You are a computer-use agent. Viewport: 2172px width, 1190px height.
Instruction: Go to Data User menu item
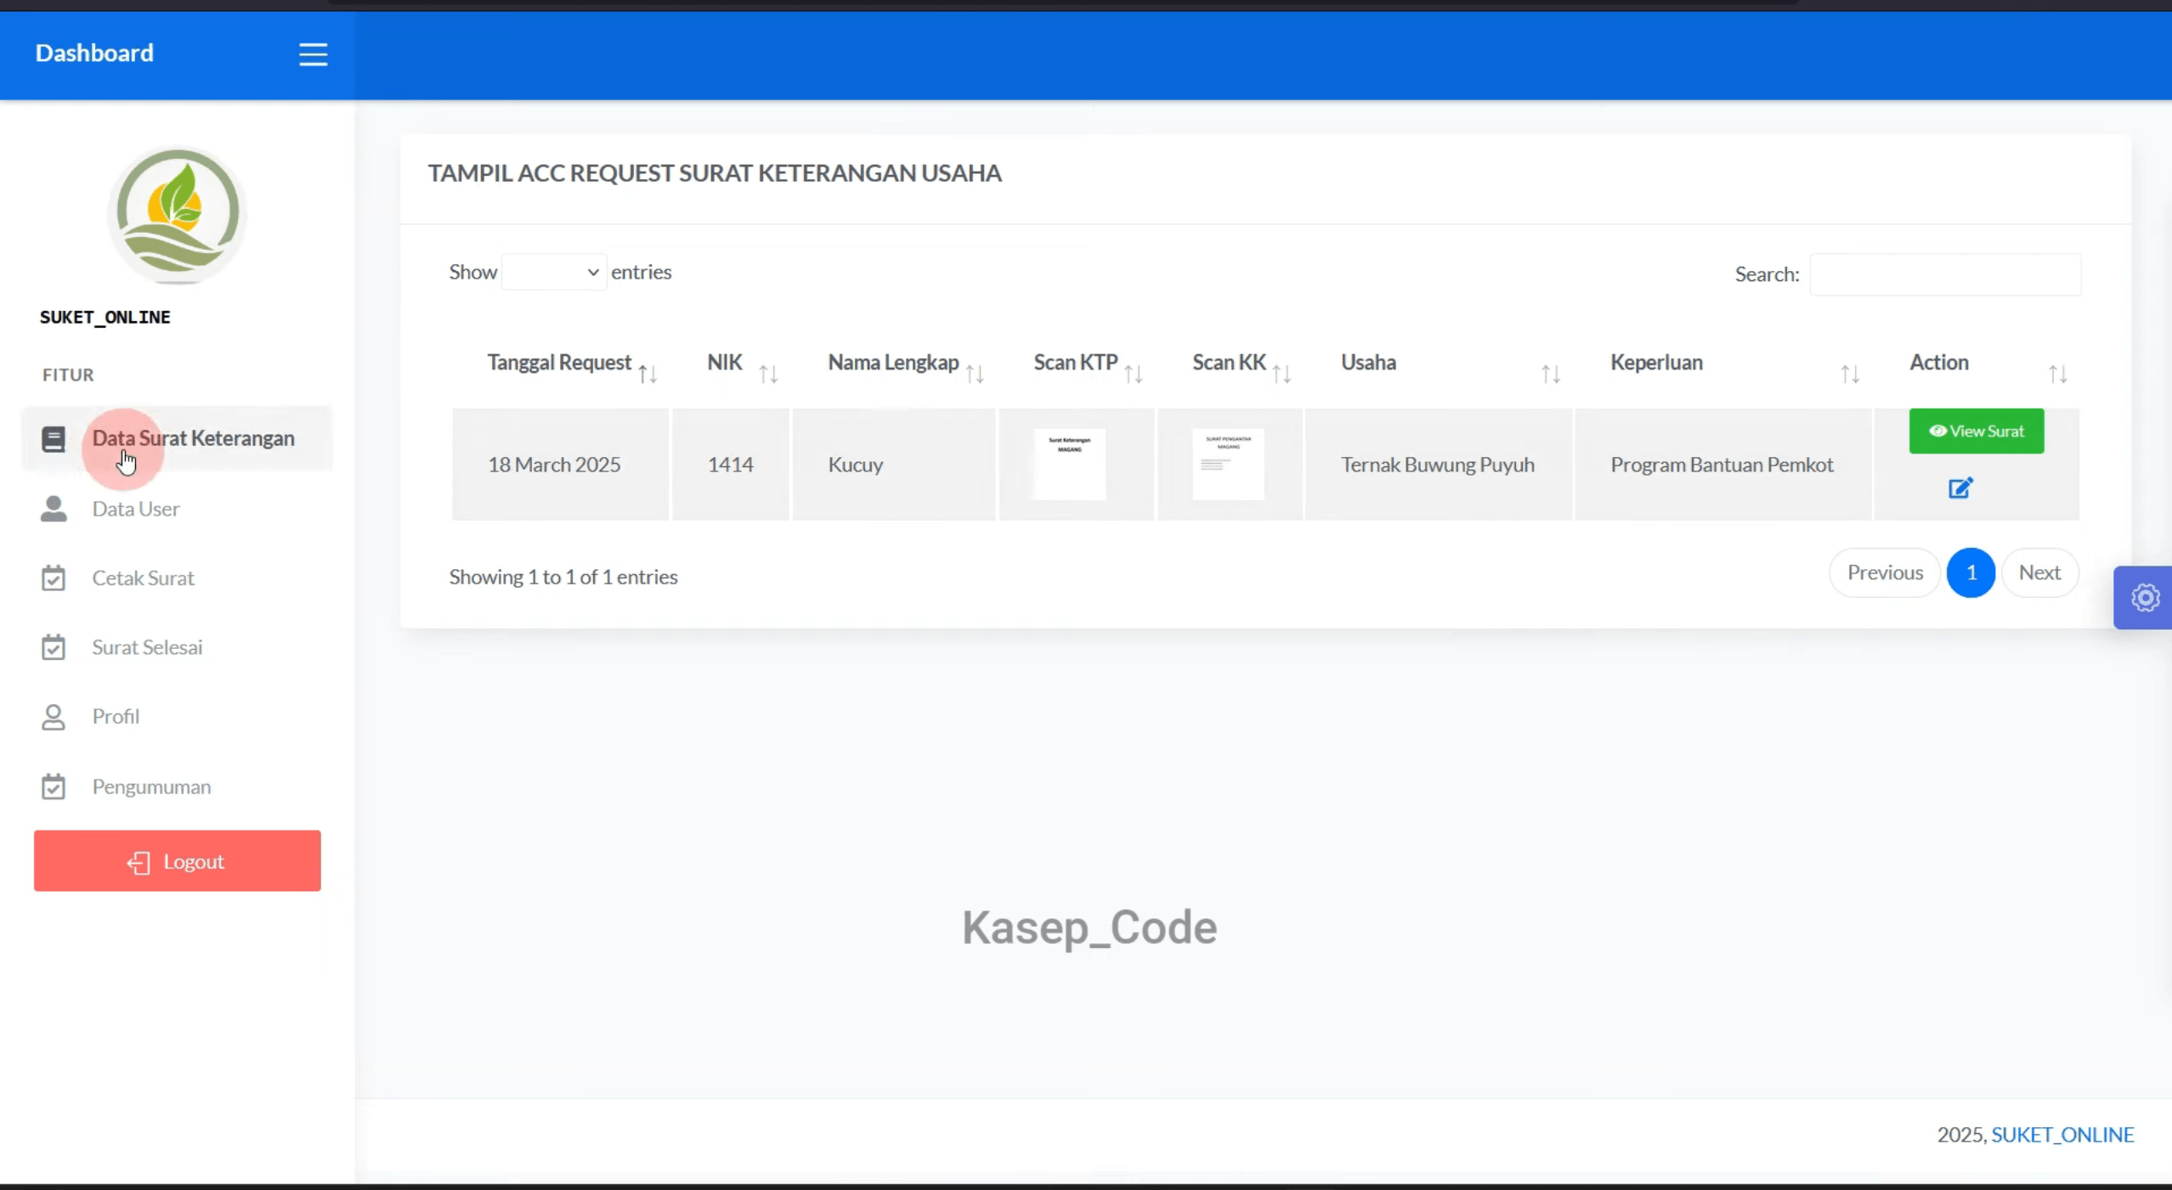coord(178,509)
